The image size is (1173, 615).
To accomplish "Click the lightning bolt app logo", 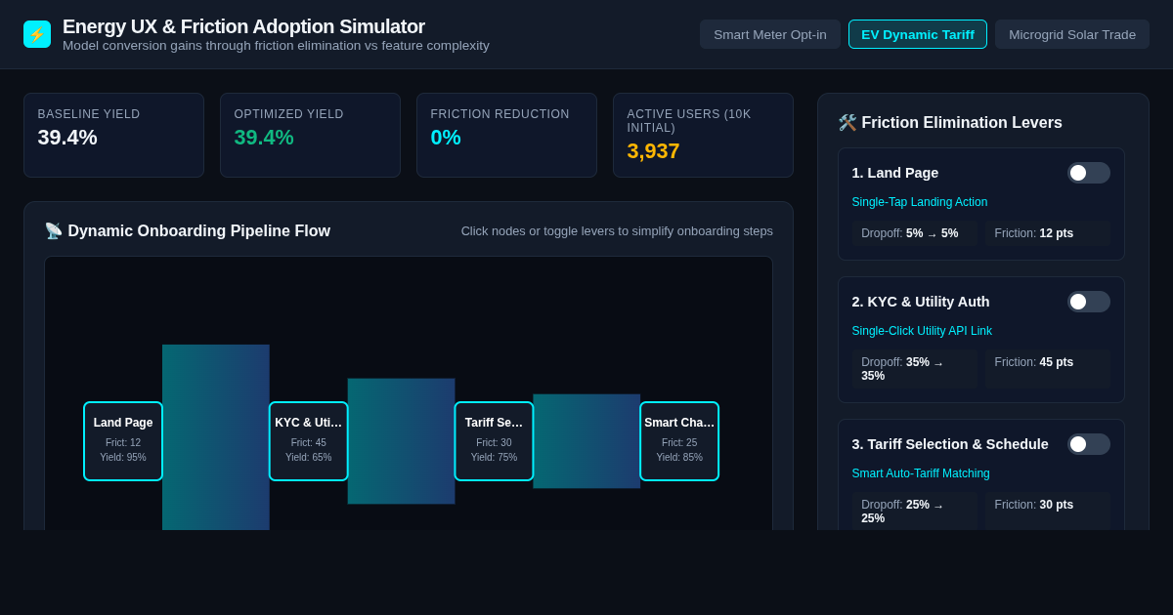I will pyautogui.click(x=37, y=34).
